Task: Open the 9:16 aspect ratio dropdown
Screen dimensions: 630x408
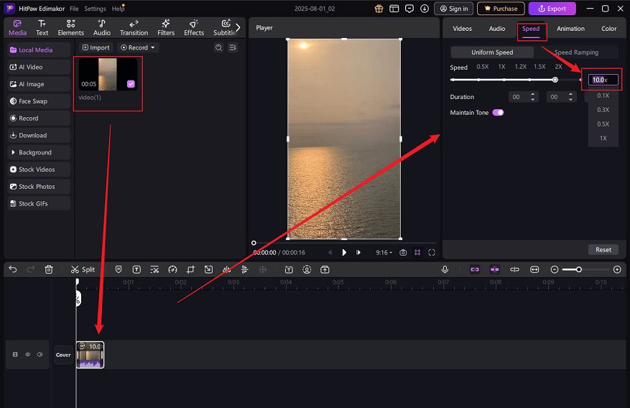Action: (x=384, y=253)
